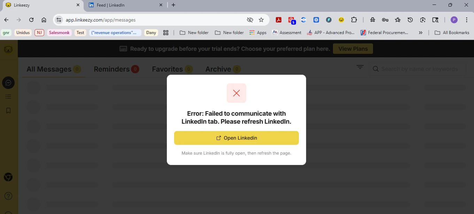This screenshot has width=474, height=214.
Task: Open the password key icon
Action: [385, 20]
